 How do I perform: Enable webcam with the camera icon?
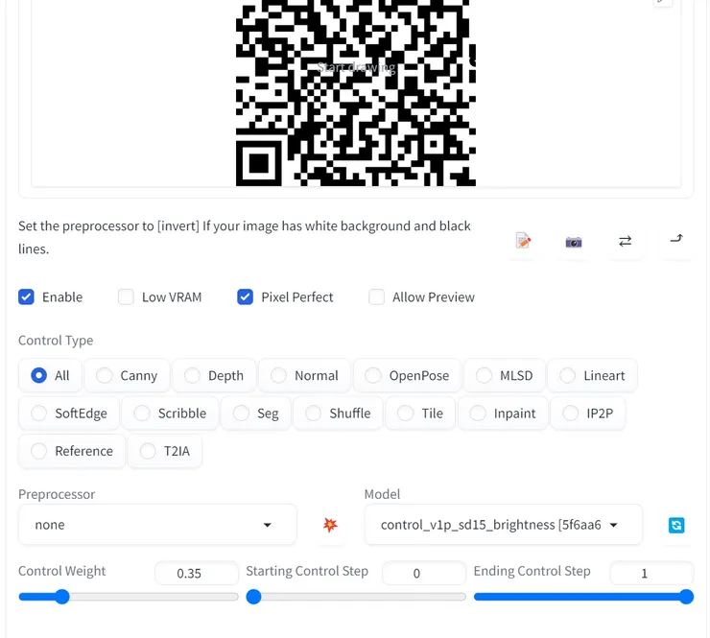pyautogui.click(x=574, y=243)
